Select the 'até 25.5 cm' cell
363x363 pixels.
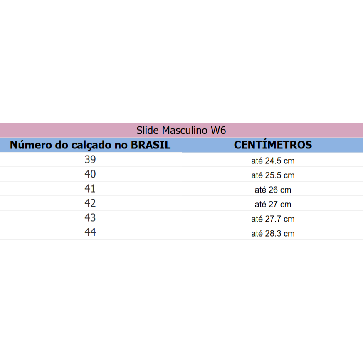[273, 175]
